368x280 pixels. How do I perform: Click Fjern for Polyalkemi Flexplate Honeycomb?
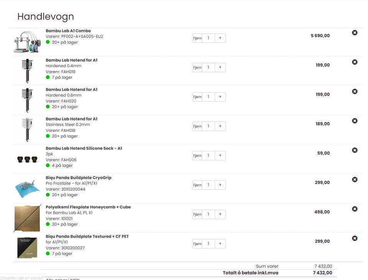pos(197,214)
